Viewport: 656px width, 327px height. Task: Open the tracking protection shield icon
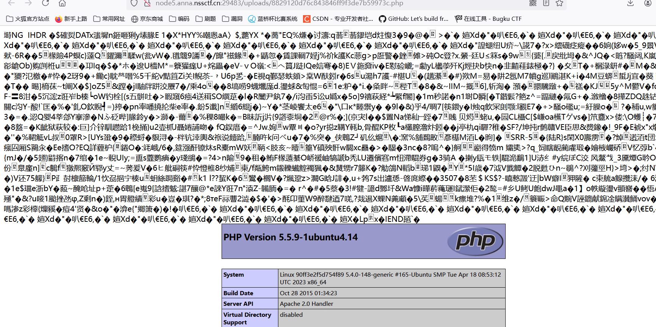(134, 3)
